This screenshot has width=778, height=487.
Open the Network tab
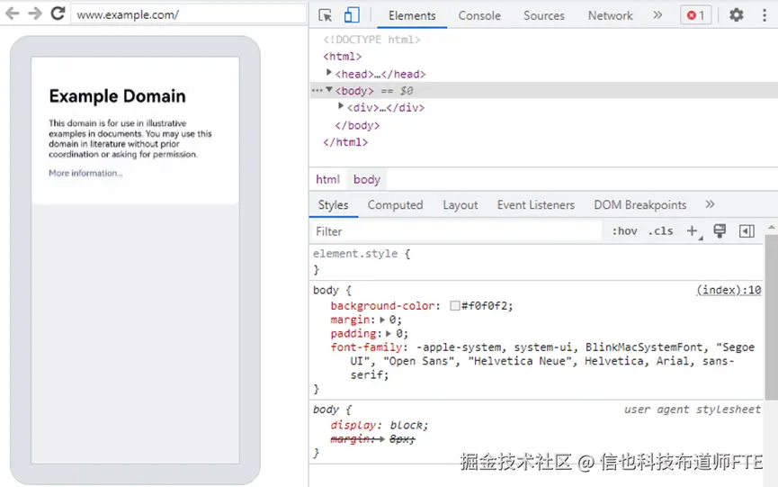pyautogui.click(x=611, y=15)
